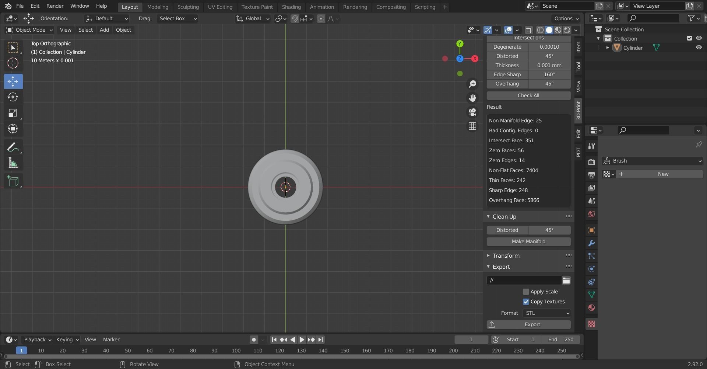Viewport: 707px width, 369px height.
Task: Open the Add menu in viewport header
Action: point(104,30)
